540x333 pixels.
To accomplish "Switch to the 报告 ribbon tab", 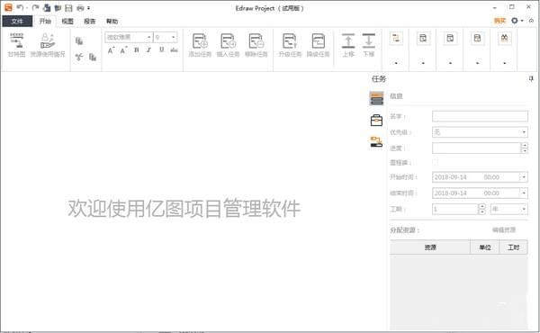I will (x=90, y=21).
